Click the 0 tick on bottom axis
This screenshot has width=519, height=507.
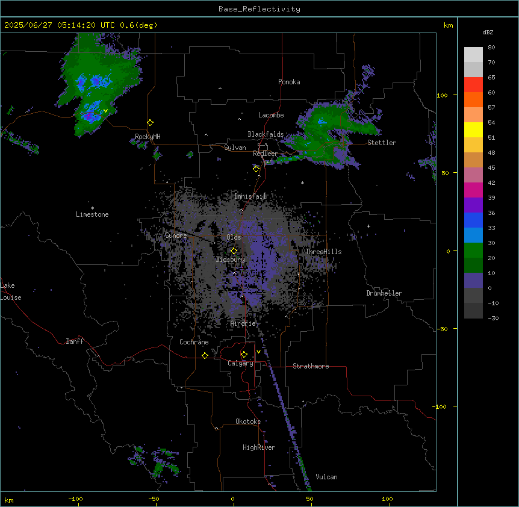point(232,499)
